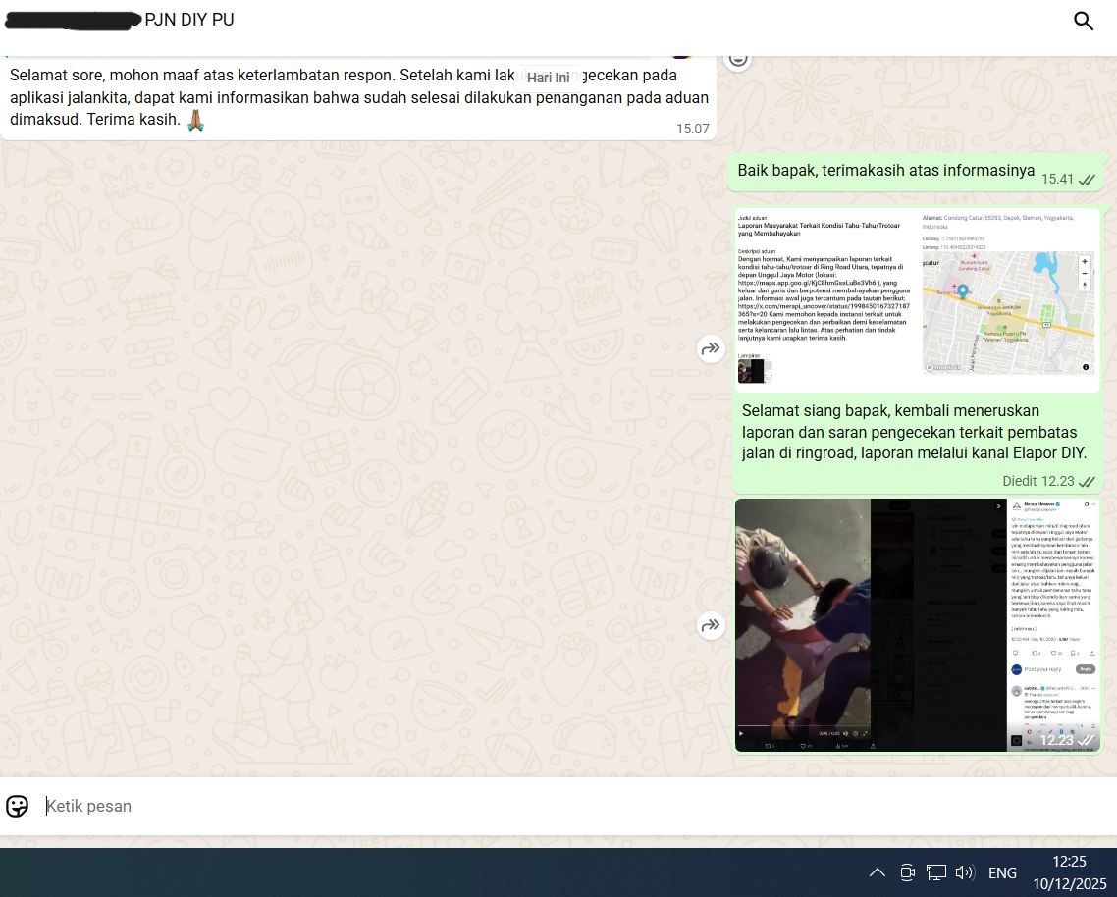Screen dimensions: 1117x897
Task: Open the report screenshot with map image
Action: tap(917, 299)
